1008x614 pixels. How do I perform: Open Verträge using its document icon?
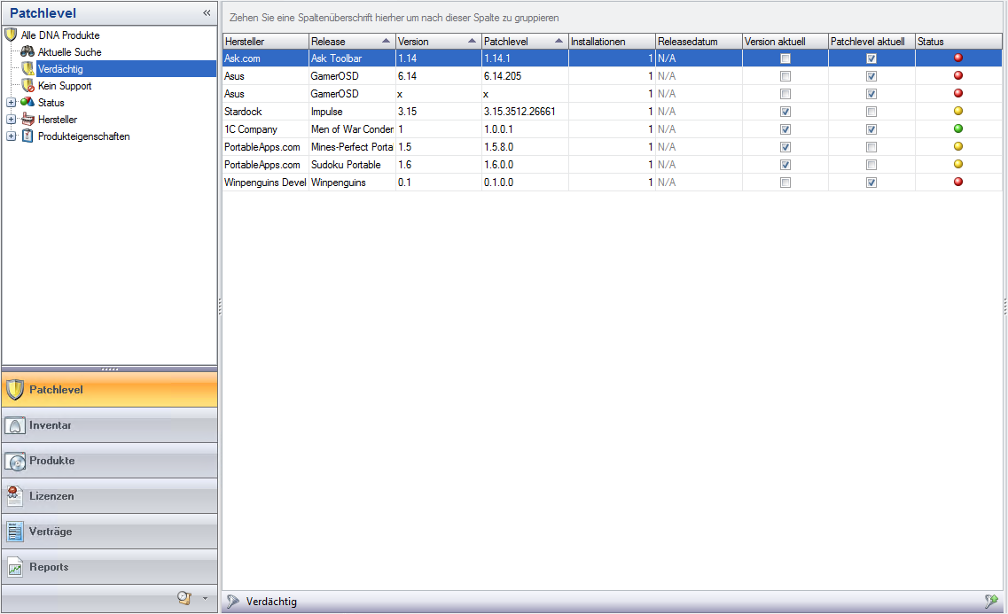(x=14, y=532)
